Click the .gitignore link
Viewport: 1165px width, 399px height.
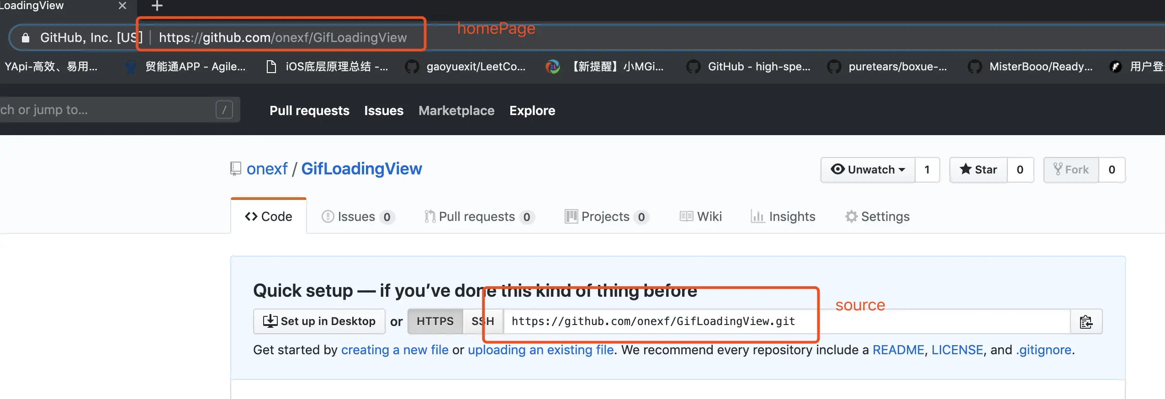tap(1043, 350)
